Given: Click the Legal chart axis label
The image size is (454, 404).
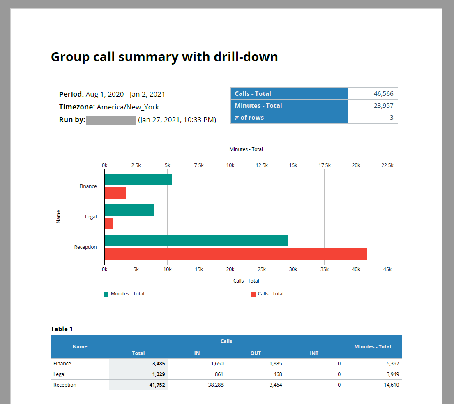Looking at the screenshot, I should (x=91, y=217).
